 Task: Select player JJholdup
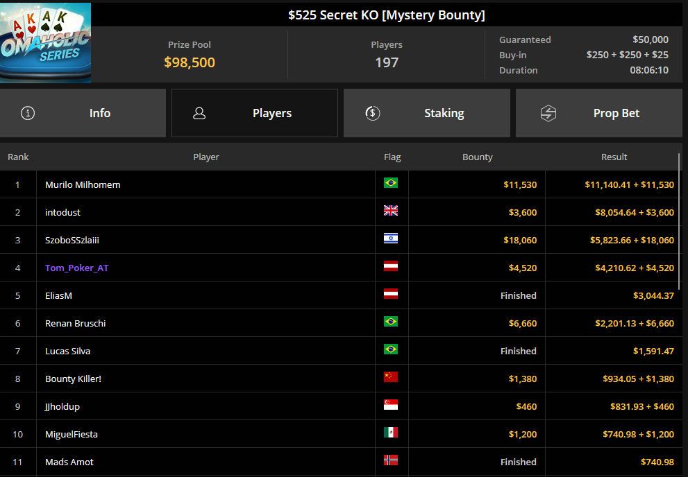point(62,406)
